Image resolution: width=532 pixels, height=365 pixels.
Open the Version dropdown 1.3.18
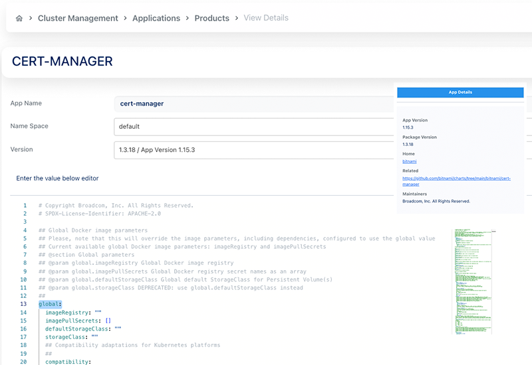click(x=254, y=150)
